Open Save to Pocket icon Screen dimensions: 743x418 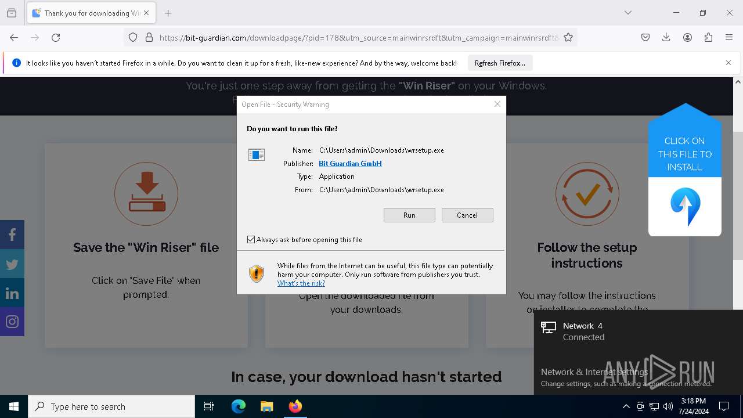click(x=645, y=37)
